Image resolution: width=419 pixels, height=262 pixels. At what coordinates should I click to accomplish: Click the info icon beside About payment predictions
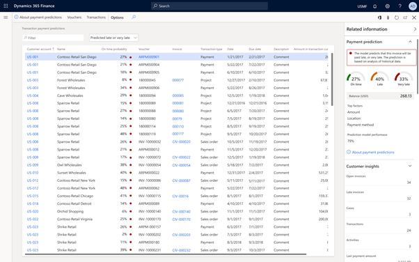point(16,17)
